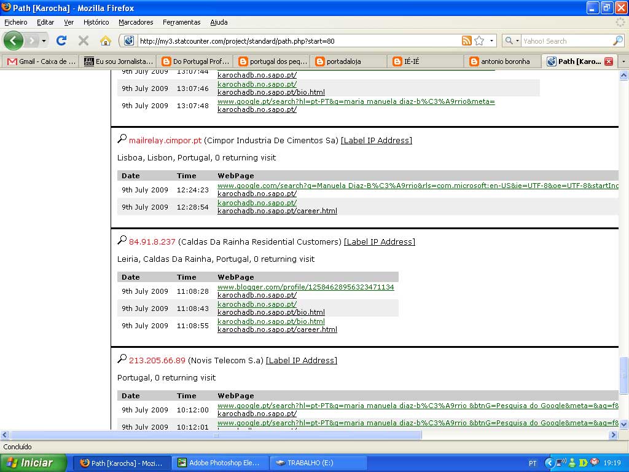Click magnifier icon beside 213.205.66.89
This screenshot has height=472, width=629.
point(122,359)
